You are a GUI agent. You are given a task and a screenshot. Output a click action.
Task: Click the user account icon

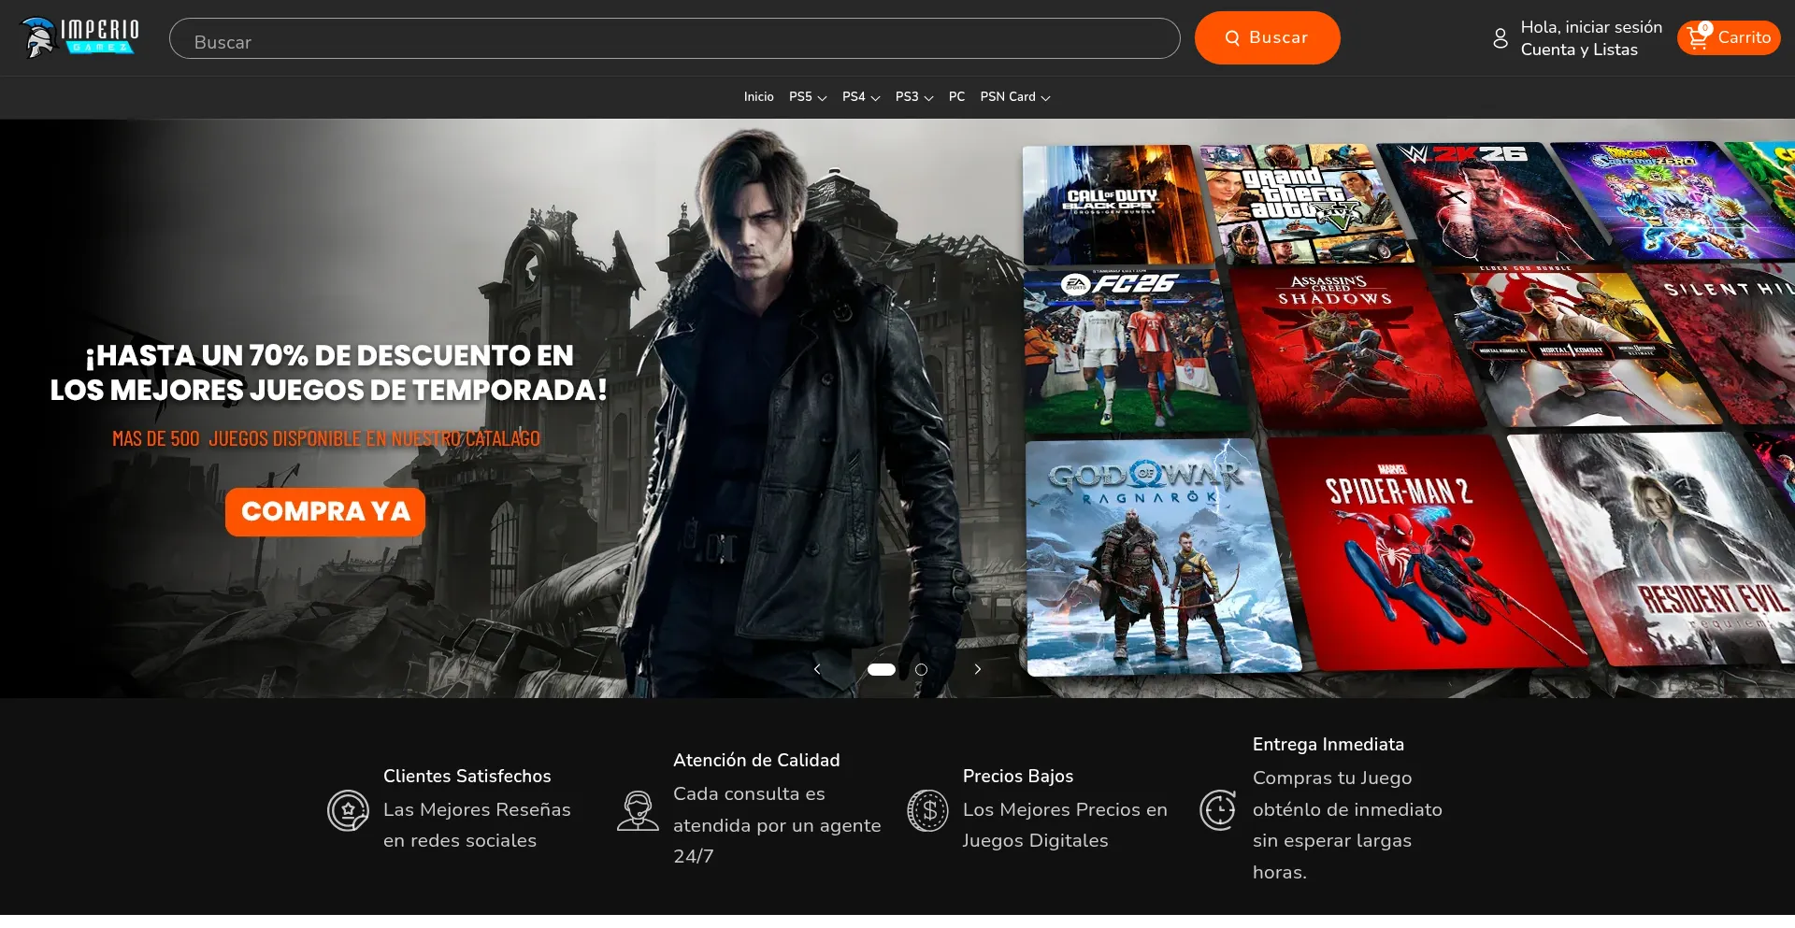point(1501,38)
